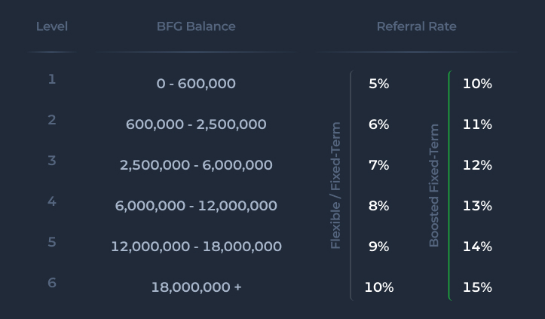
Task: Select the 600,000 - 2,500,000 balance range
Action: pos(196,124)
